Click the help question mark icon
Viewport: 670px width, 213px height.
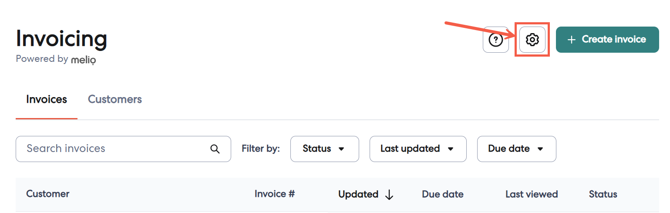click(x=495, y=40)
